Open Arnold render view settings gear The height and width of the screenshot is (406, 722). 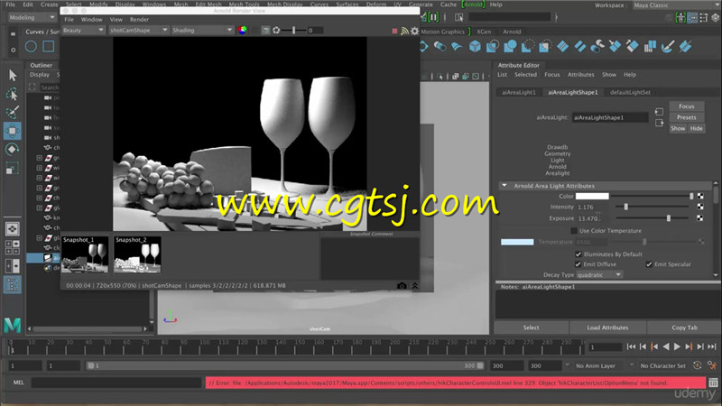(414, 31)
